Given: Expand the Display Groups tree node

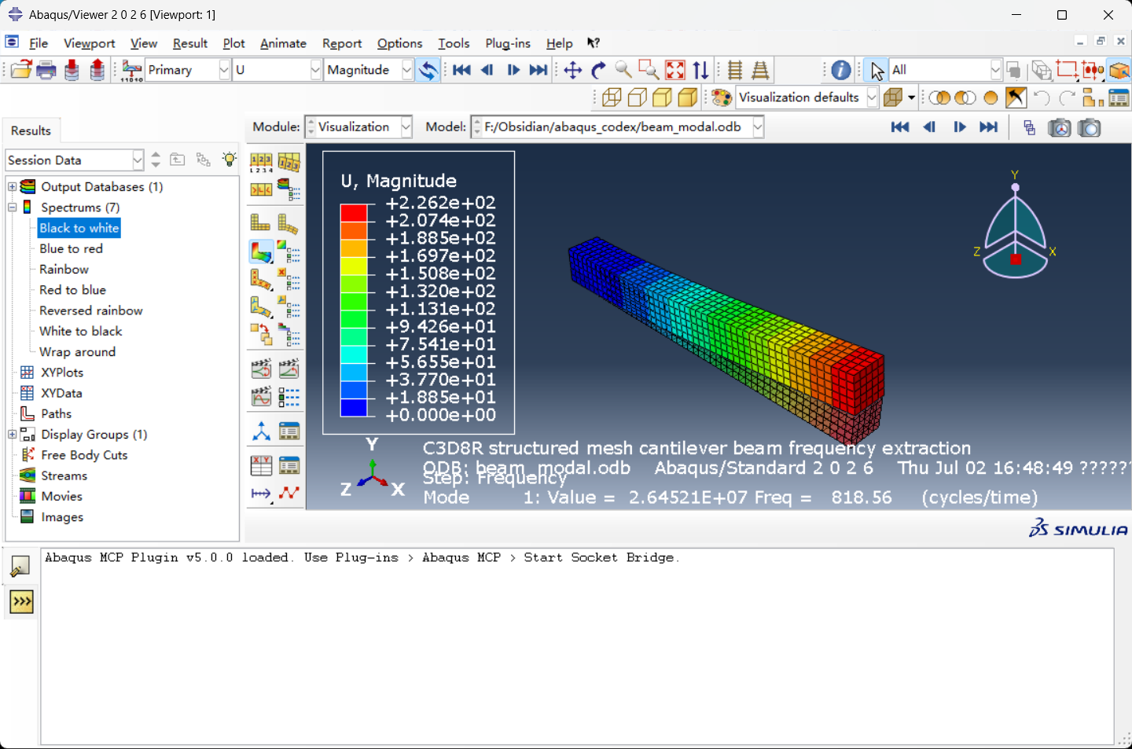Looking at the screenshot, I should coord(12,435).
